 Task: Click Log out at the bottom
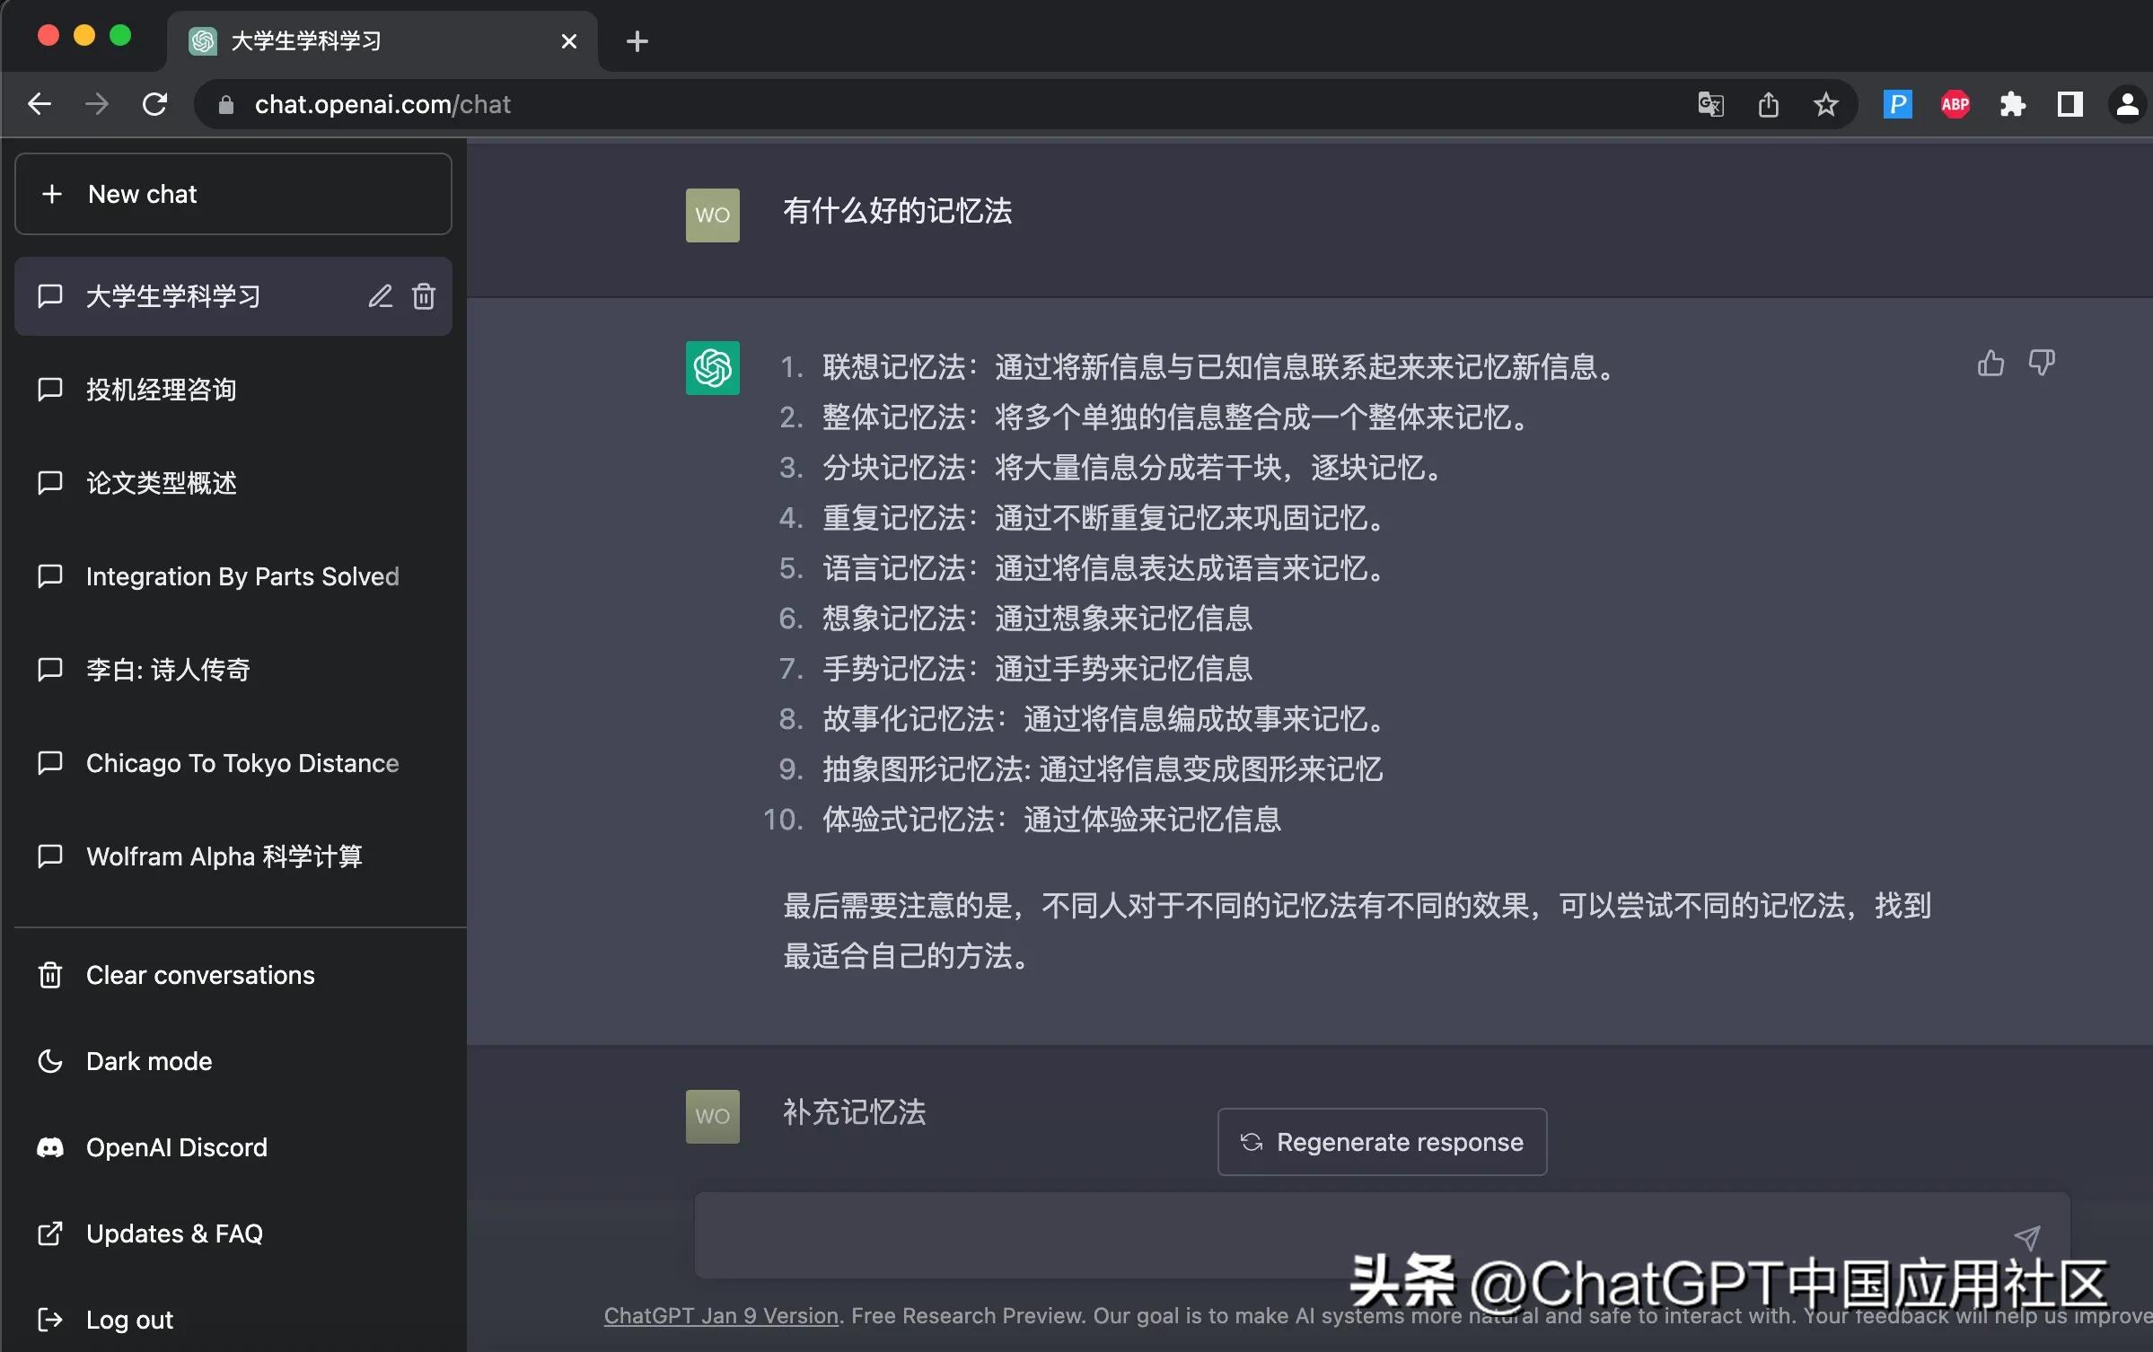coord(129,1319)
